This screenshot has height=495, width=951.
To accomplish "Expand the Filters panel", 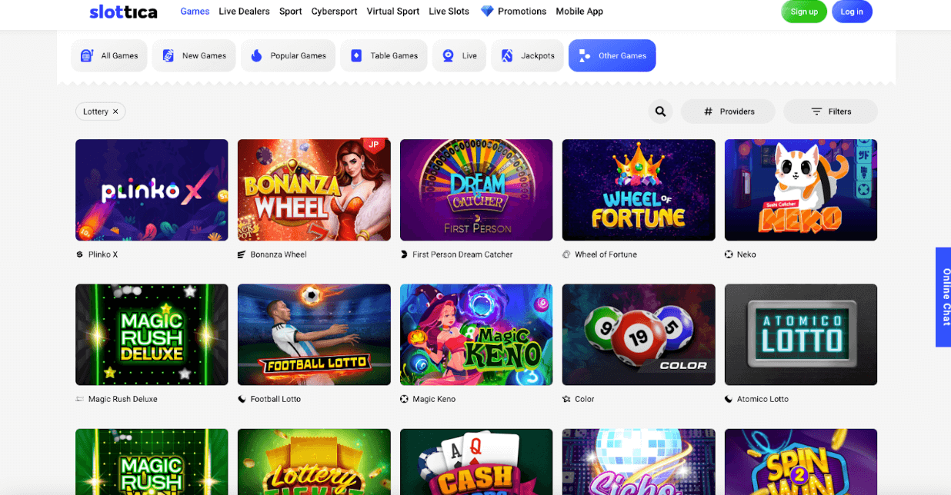I will click(x=830, y=111).
